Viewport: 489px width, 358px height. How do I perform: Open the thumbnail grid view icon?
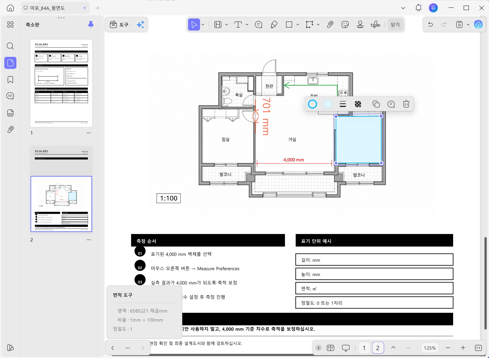point(10,25)
